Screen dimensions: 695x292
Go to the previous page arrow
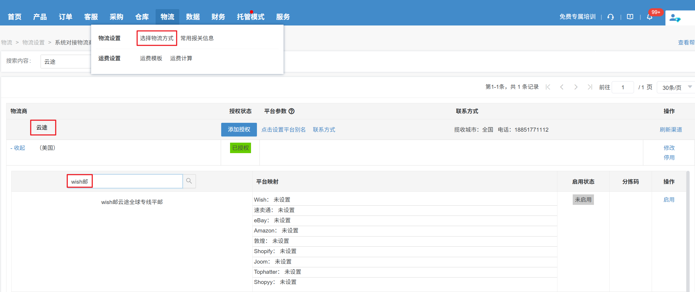562,87
